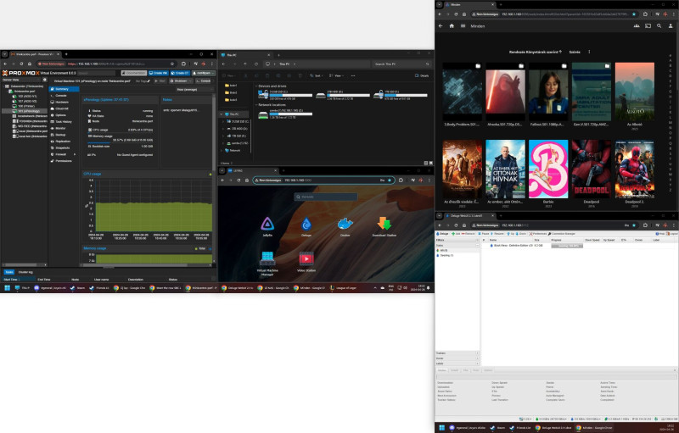
Task: Click the Proxmox horizontal scrollbar under the tree
Action: [25, 264]
